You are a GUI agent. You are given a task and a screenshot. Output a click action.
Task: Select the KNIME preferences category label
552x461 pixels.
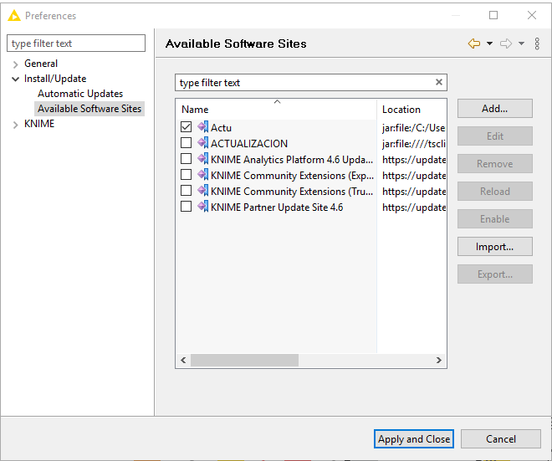pyautogui.click(x=39, y=124)
